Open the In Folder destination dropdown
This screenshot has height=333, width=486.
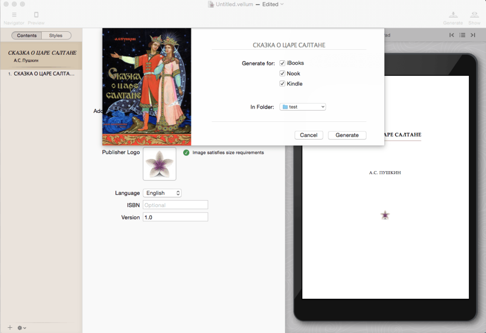tap(302, 106)
